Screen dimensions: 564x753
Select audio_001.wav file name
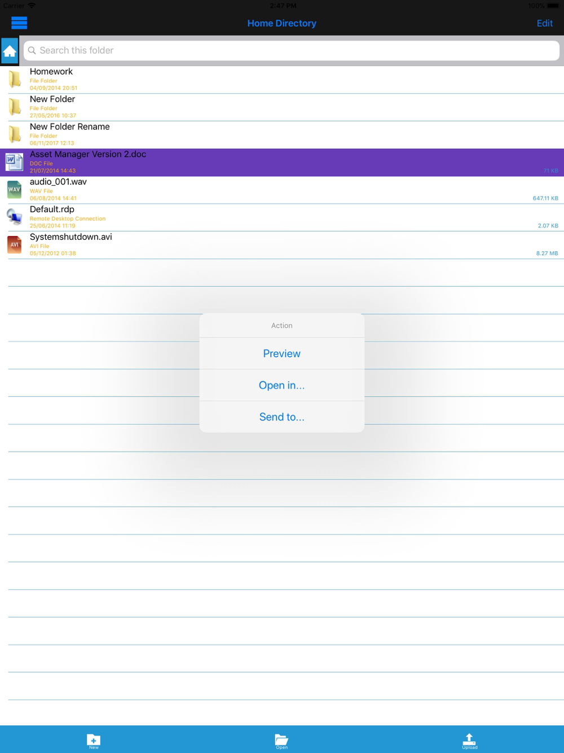(58, 182)
